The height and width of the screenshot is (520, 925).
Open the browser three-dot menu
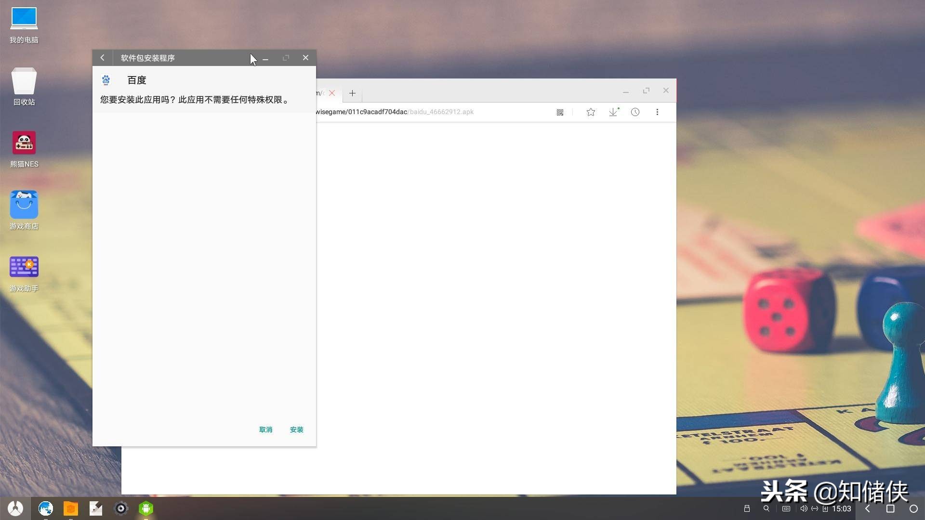[x=657, y=112]
